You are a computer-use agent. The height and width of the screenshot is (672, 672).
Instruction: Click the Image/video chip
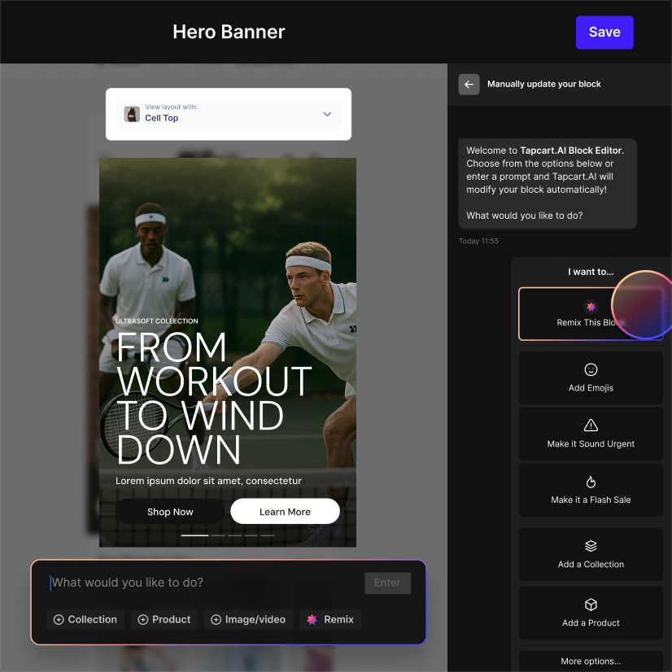click(x=249, y=620)
